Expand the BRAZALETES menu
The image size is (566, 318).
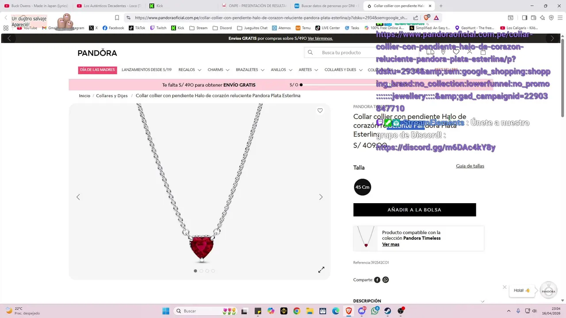point(250,70)
